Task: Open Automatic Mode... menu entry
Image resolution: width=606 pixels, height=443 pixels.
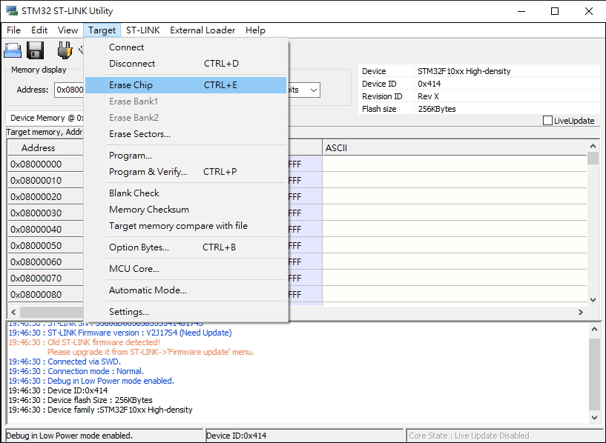Action: (x=186, y=290)
